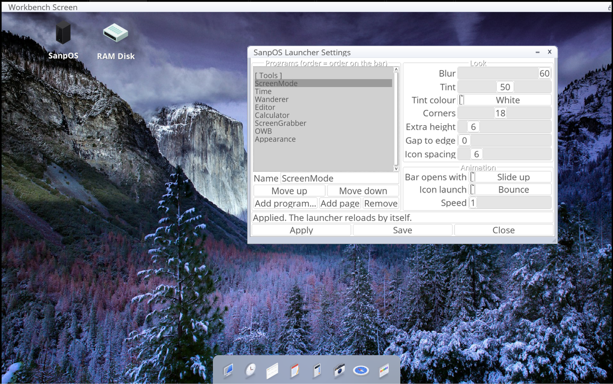
Task: Remove the selected program from list
Action: [x=381, y=203]
